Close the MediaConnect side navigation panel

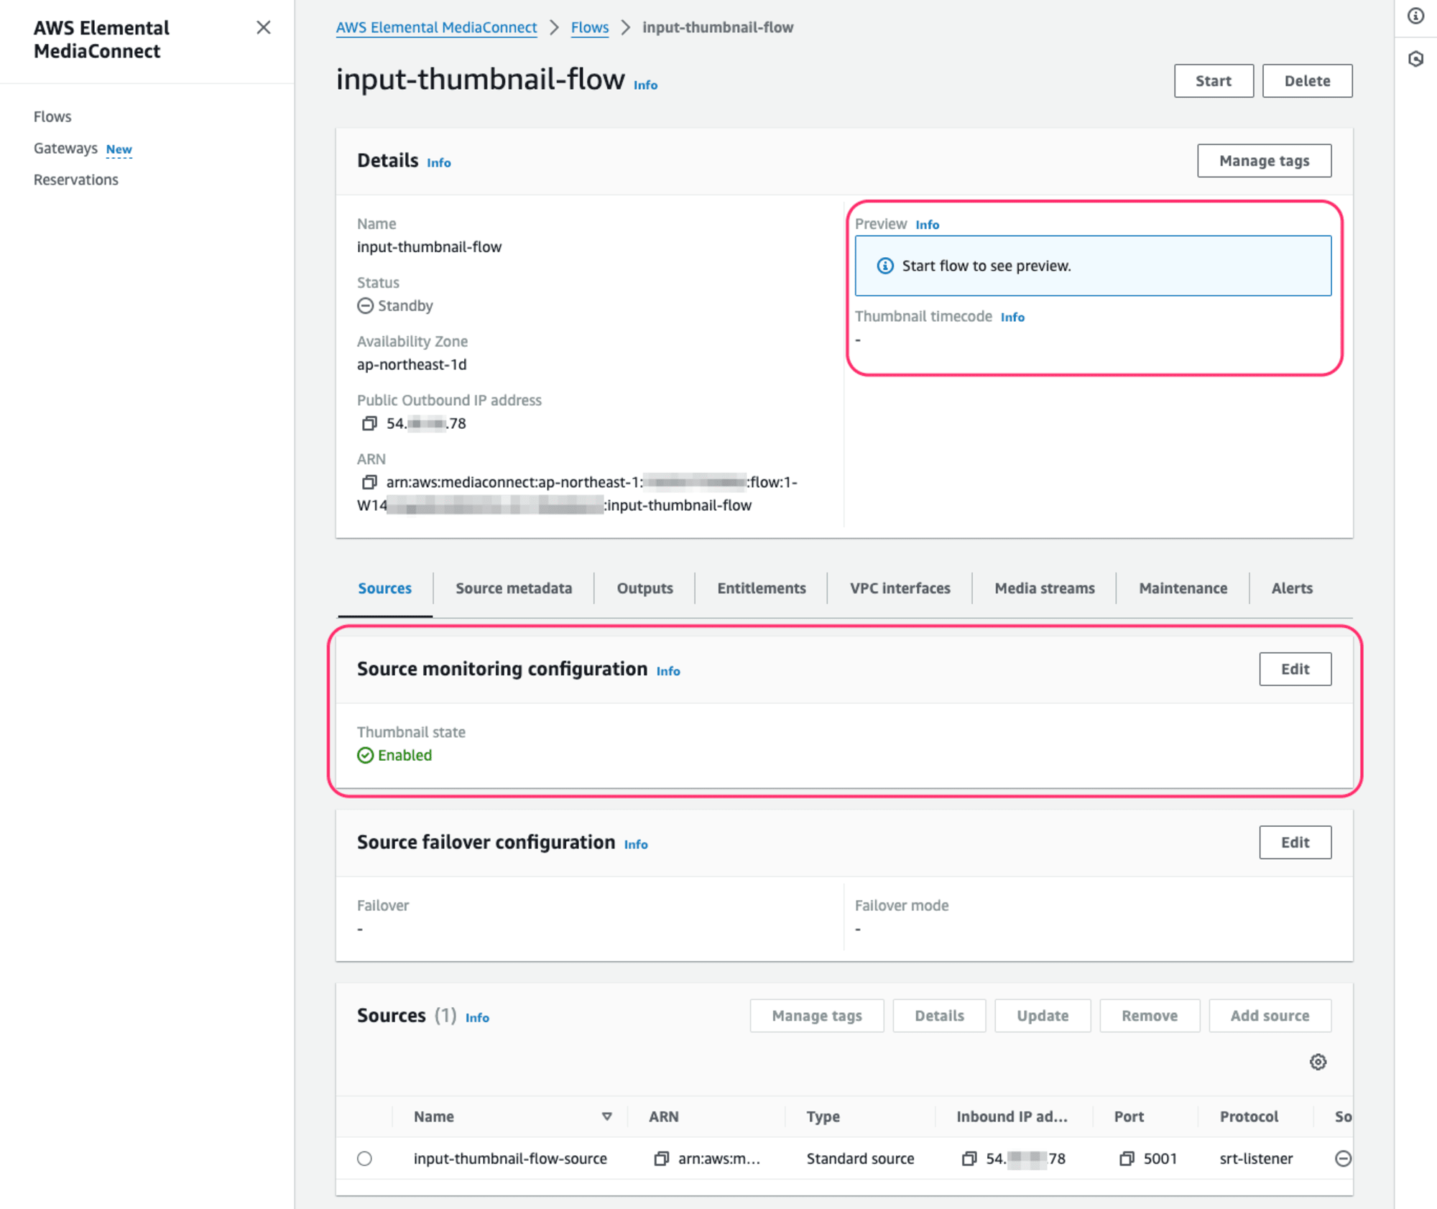pos(264,27)
